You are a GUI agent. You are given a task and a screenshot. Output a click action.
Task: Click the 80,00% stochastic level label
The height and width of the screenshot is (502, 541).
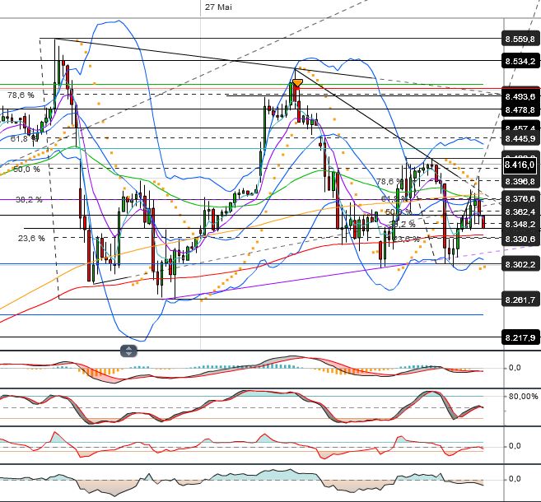click(523, 397)
